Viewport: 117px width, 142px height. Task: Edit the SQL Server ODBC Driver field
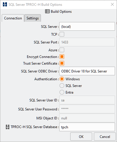(x=87, y=71)
